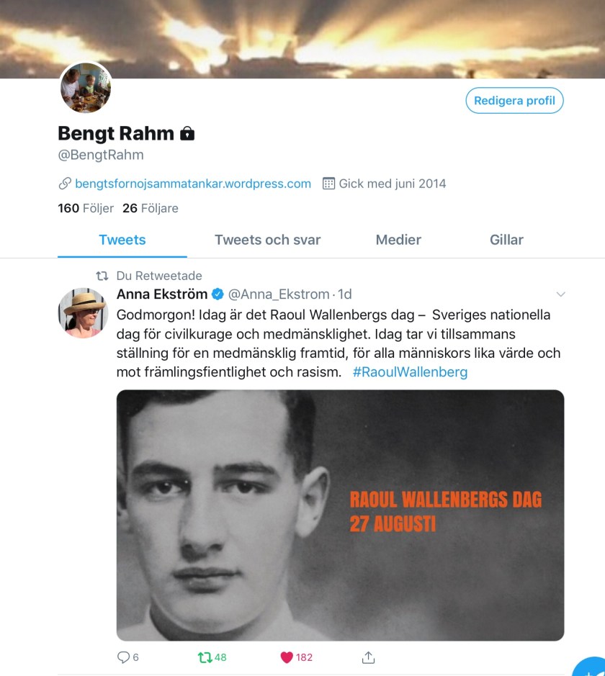Click the retweet indicator icon above tweet

pyautogui.click(x=102, y=276)
